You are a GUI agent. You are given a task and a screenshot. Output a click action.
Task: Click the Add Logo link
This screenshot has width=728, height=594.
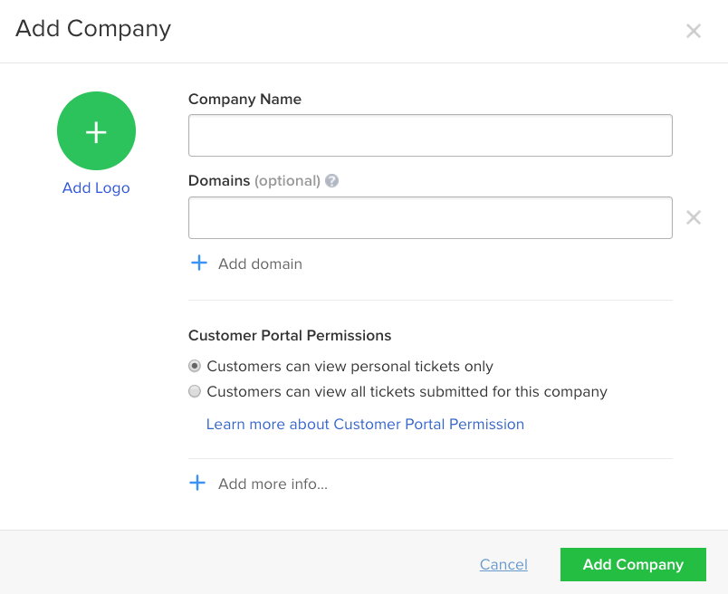click(96, 188)
